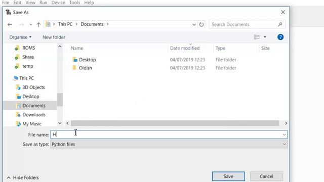
Task: Open 3D Objects in navigation pane
Action: point(33,87)
